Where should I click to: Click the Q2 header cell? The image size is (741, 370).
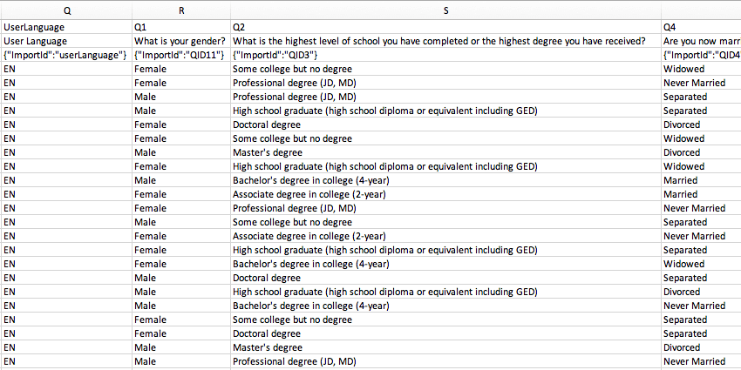445,27
